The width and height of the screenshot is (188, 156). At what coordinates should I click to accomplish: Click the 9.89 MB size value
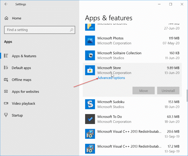pos(173,68)
